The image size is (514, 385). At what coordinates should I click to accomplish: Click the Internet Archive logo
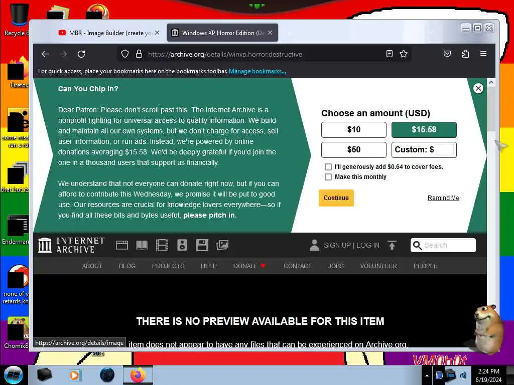click(x=71, y=245)
